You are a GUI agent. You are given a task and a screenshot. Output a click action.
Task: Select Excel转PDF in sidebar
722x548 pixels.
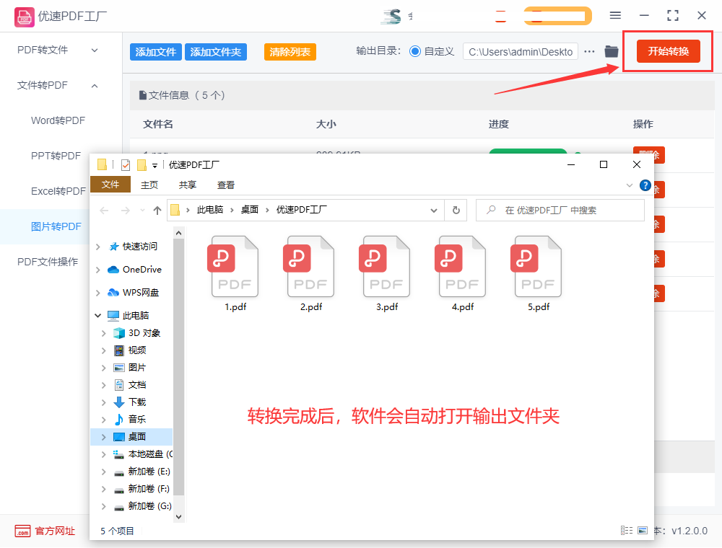click(x=58, y=191)
